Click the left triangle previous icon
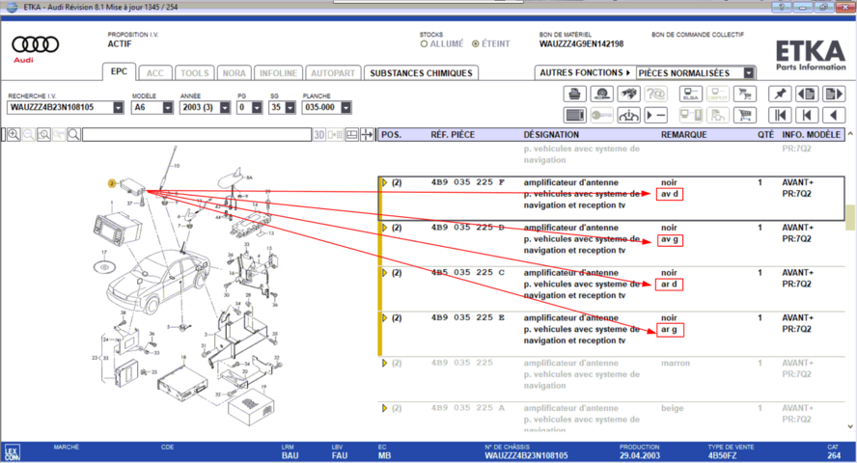Viewport: 857px width, 463px height. tap(834, 115)
